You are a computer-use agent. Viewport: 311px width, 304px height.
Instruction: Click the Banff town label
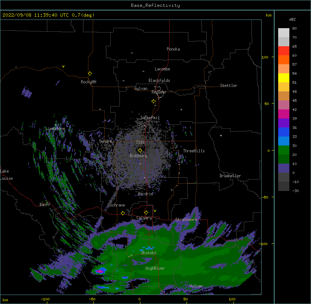click(x=45, y=205)
